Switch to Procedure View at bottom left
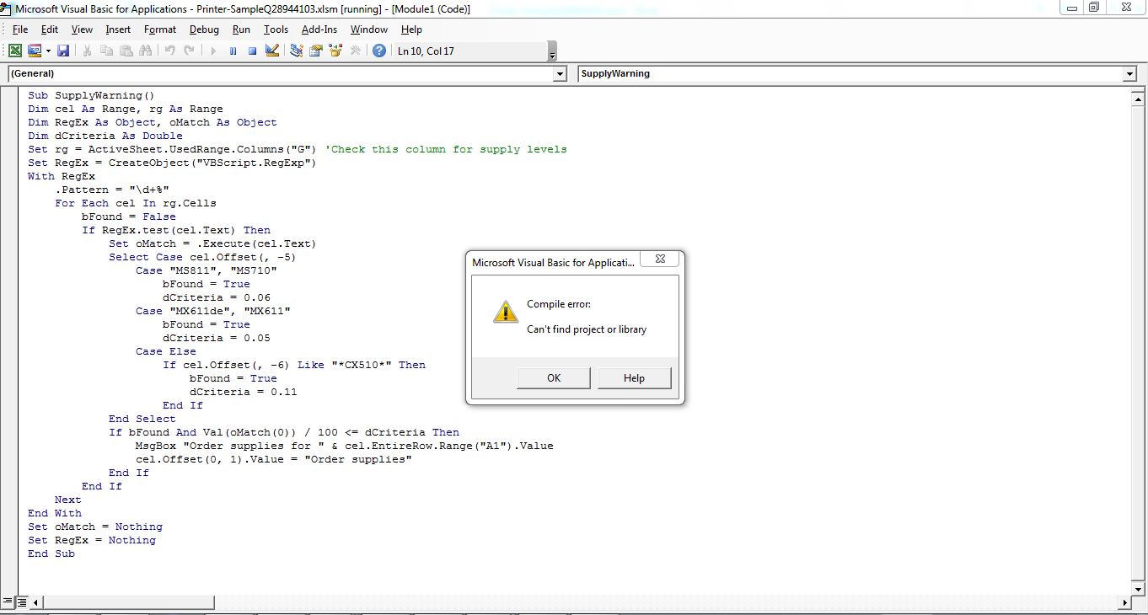 8,602
